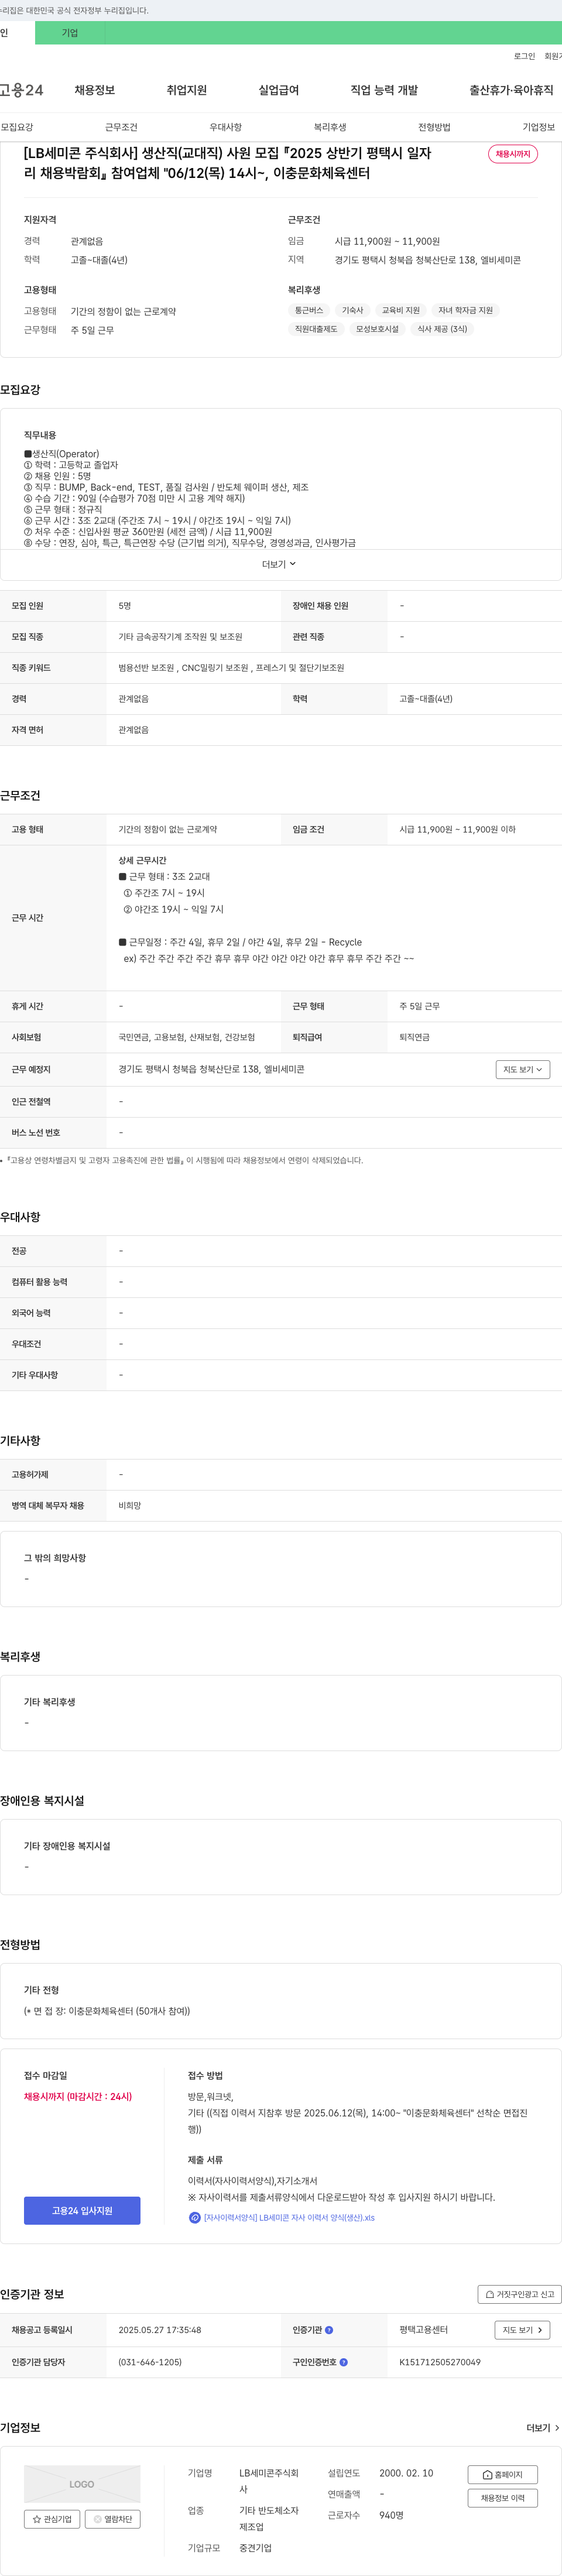Click the 퇴직급여 value 퇴직연금
Viewport: 562px width, 2576px height.
(415, 1037)
